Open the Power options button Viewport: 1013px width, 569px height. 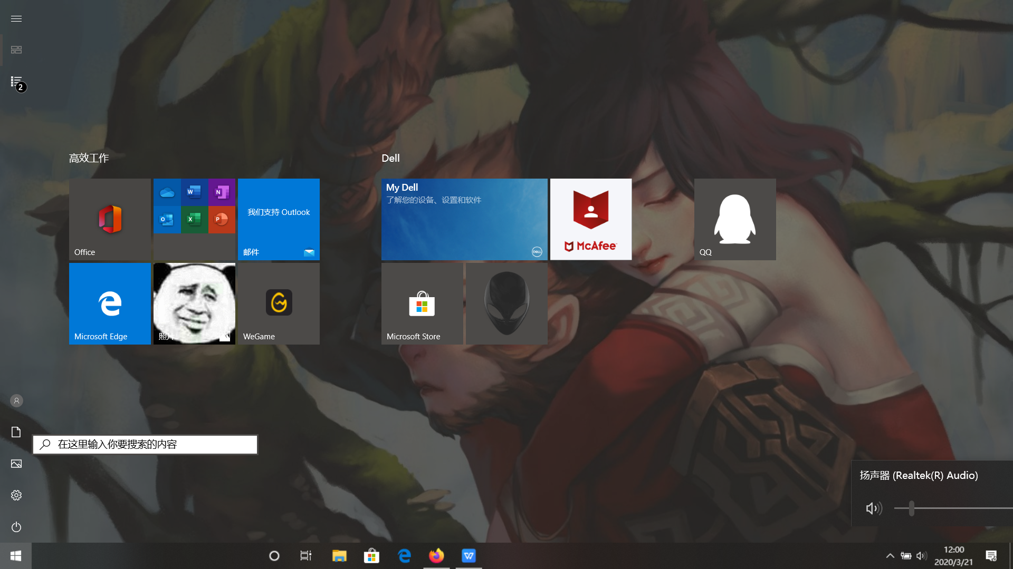point(16,527)
